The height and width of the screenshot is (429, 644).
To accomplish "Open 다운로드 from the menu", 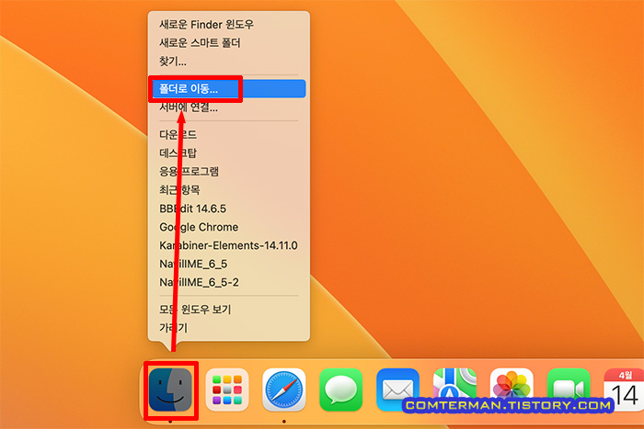I will click(x=229, y=134).
